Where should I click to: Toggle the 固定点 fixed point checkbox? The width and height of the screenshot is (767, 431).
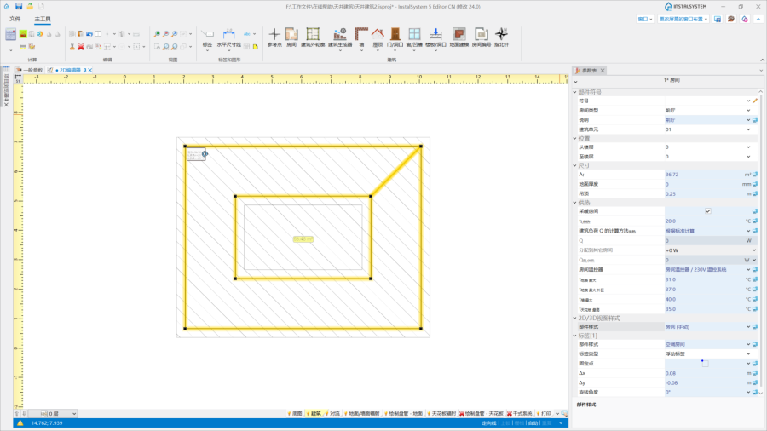[705, 364]
